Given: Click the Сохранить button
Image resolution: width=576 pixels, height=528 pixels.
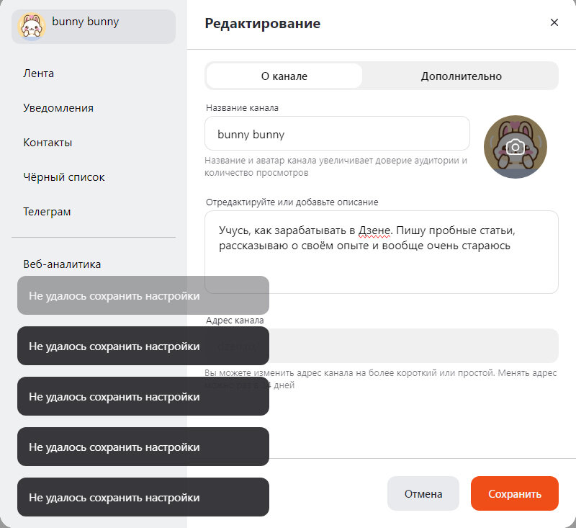Looking at the screenshot, I should coord(514,493).
